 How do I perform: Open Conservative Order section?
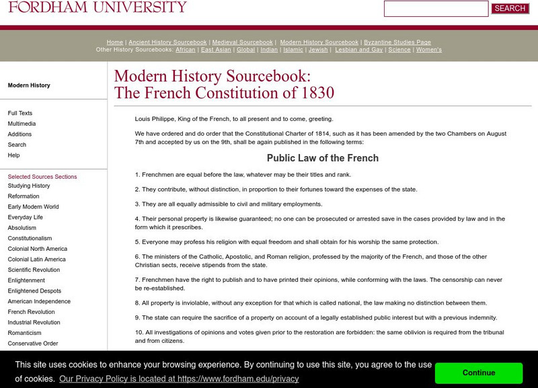(x=33, y=344)
